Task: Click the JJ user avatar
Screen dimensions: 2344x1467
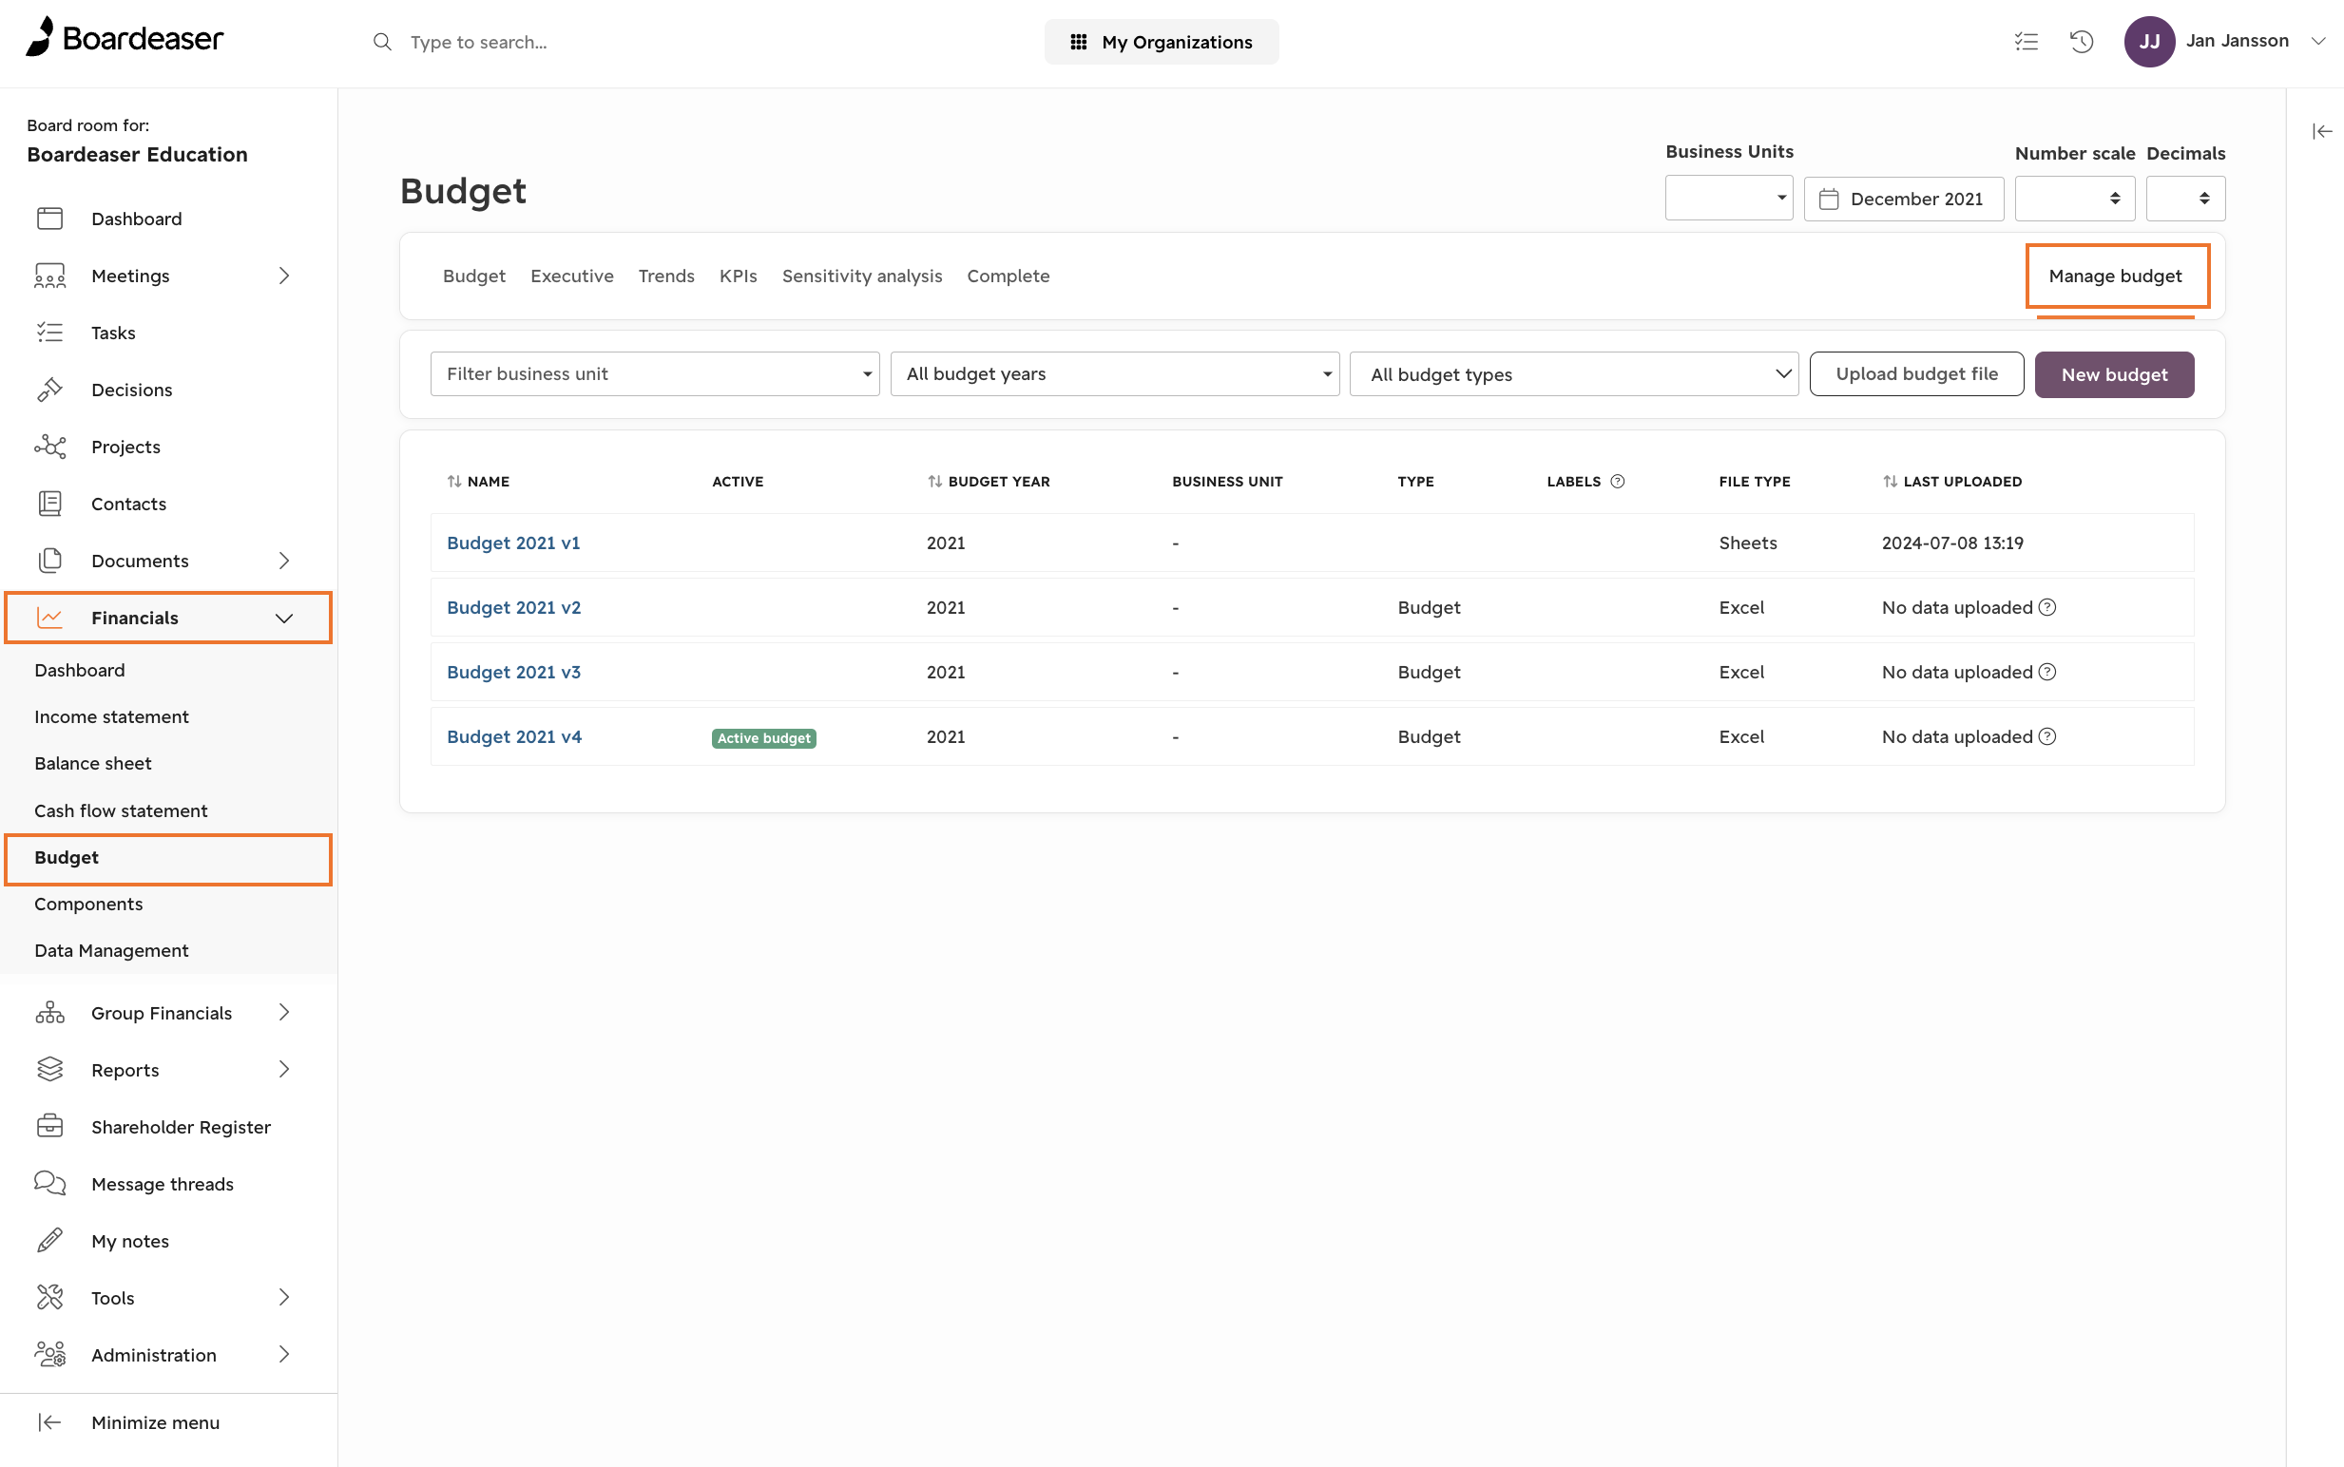Action: tap(2149, 42)
